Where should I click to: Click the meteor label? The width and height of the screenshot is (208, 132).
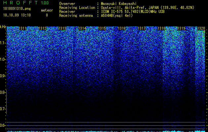click(47, 10)
